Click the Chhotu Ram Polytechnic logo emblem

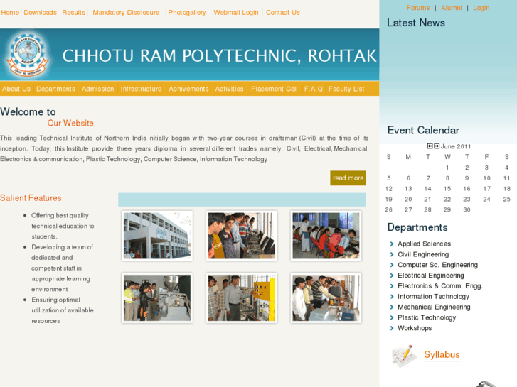click(x=27, y=55)
